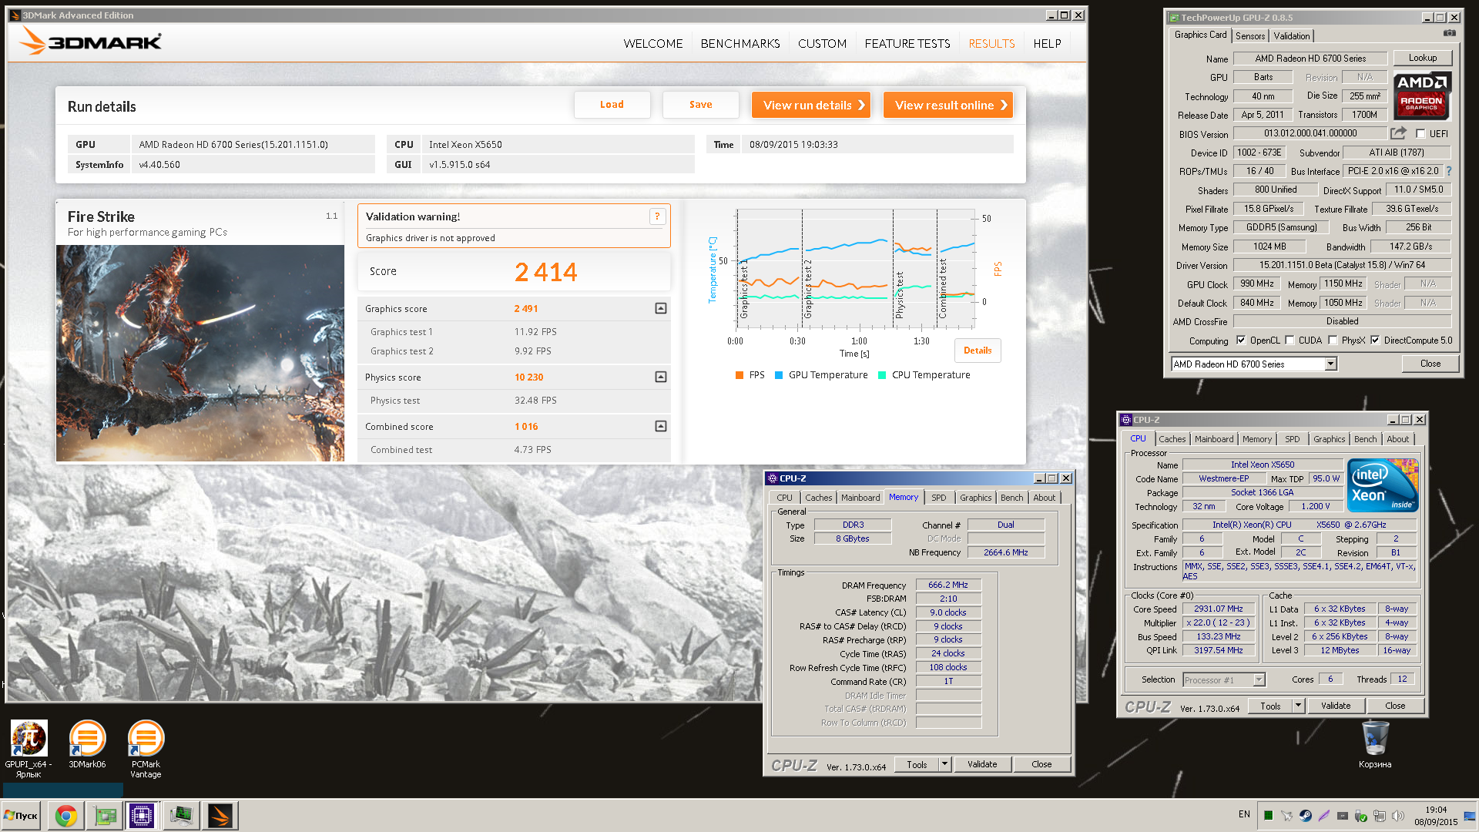
Task: Open Chrome from the taskbar
Action: coord(66,816)
